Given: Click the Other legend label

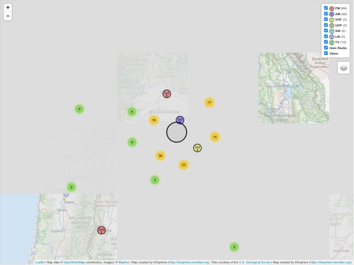Looking at the screenshot, I should click(334, 54).
